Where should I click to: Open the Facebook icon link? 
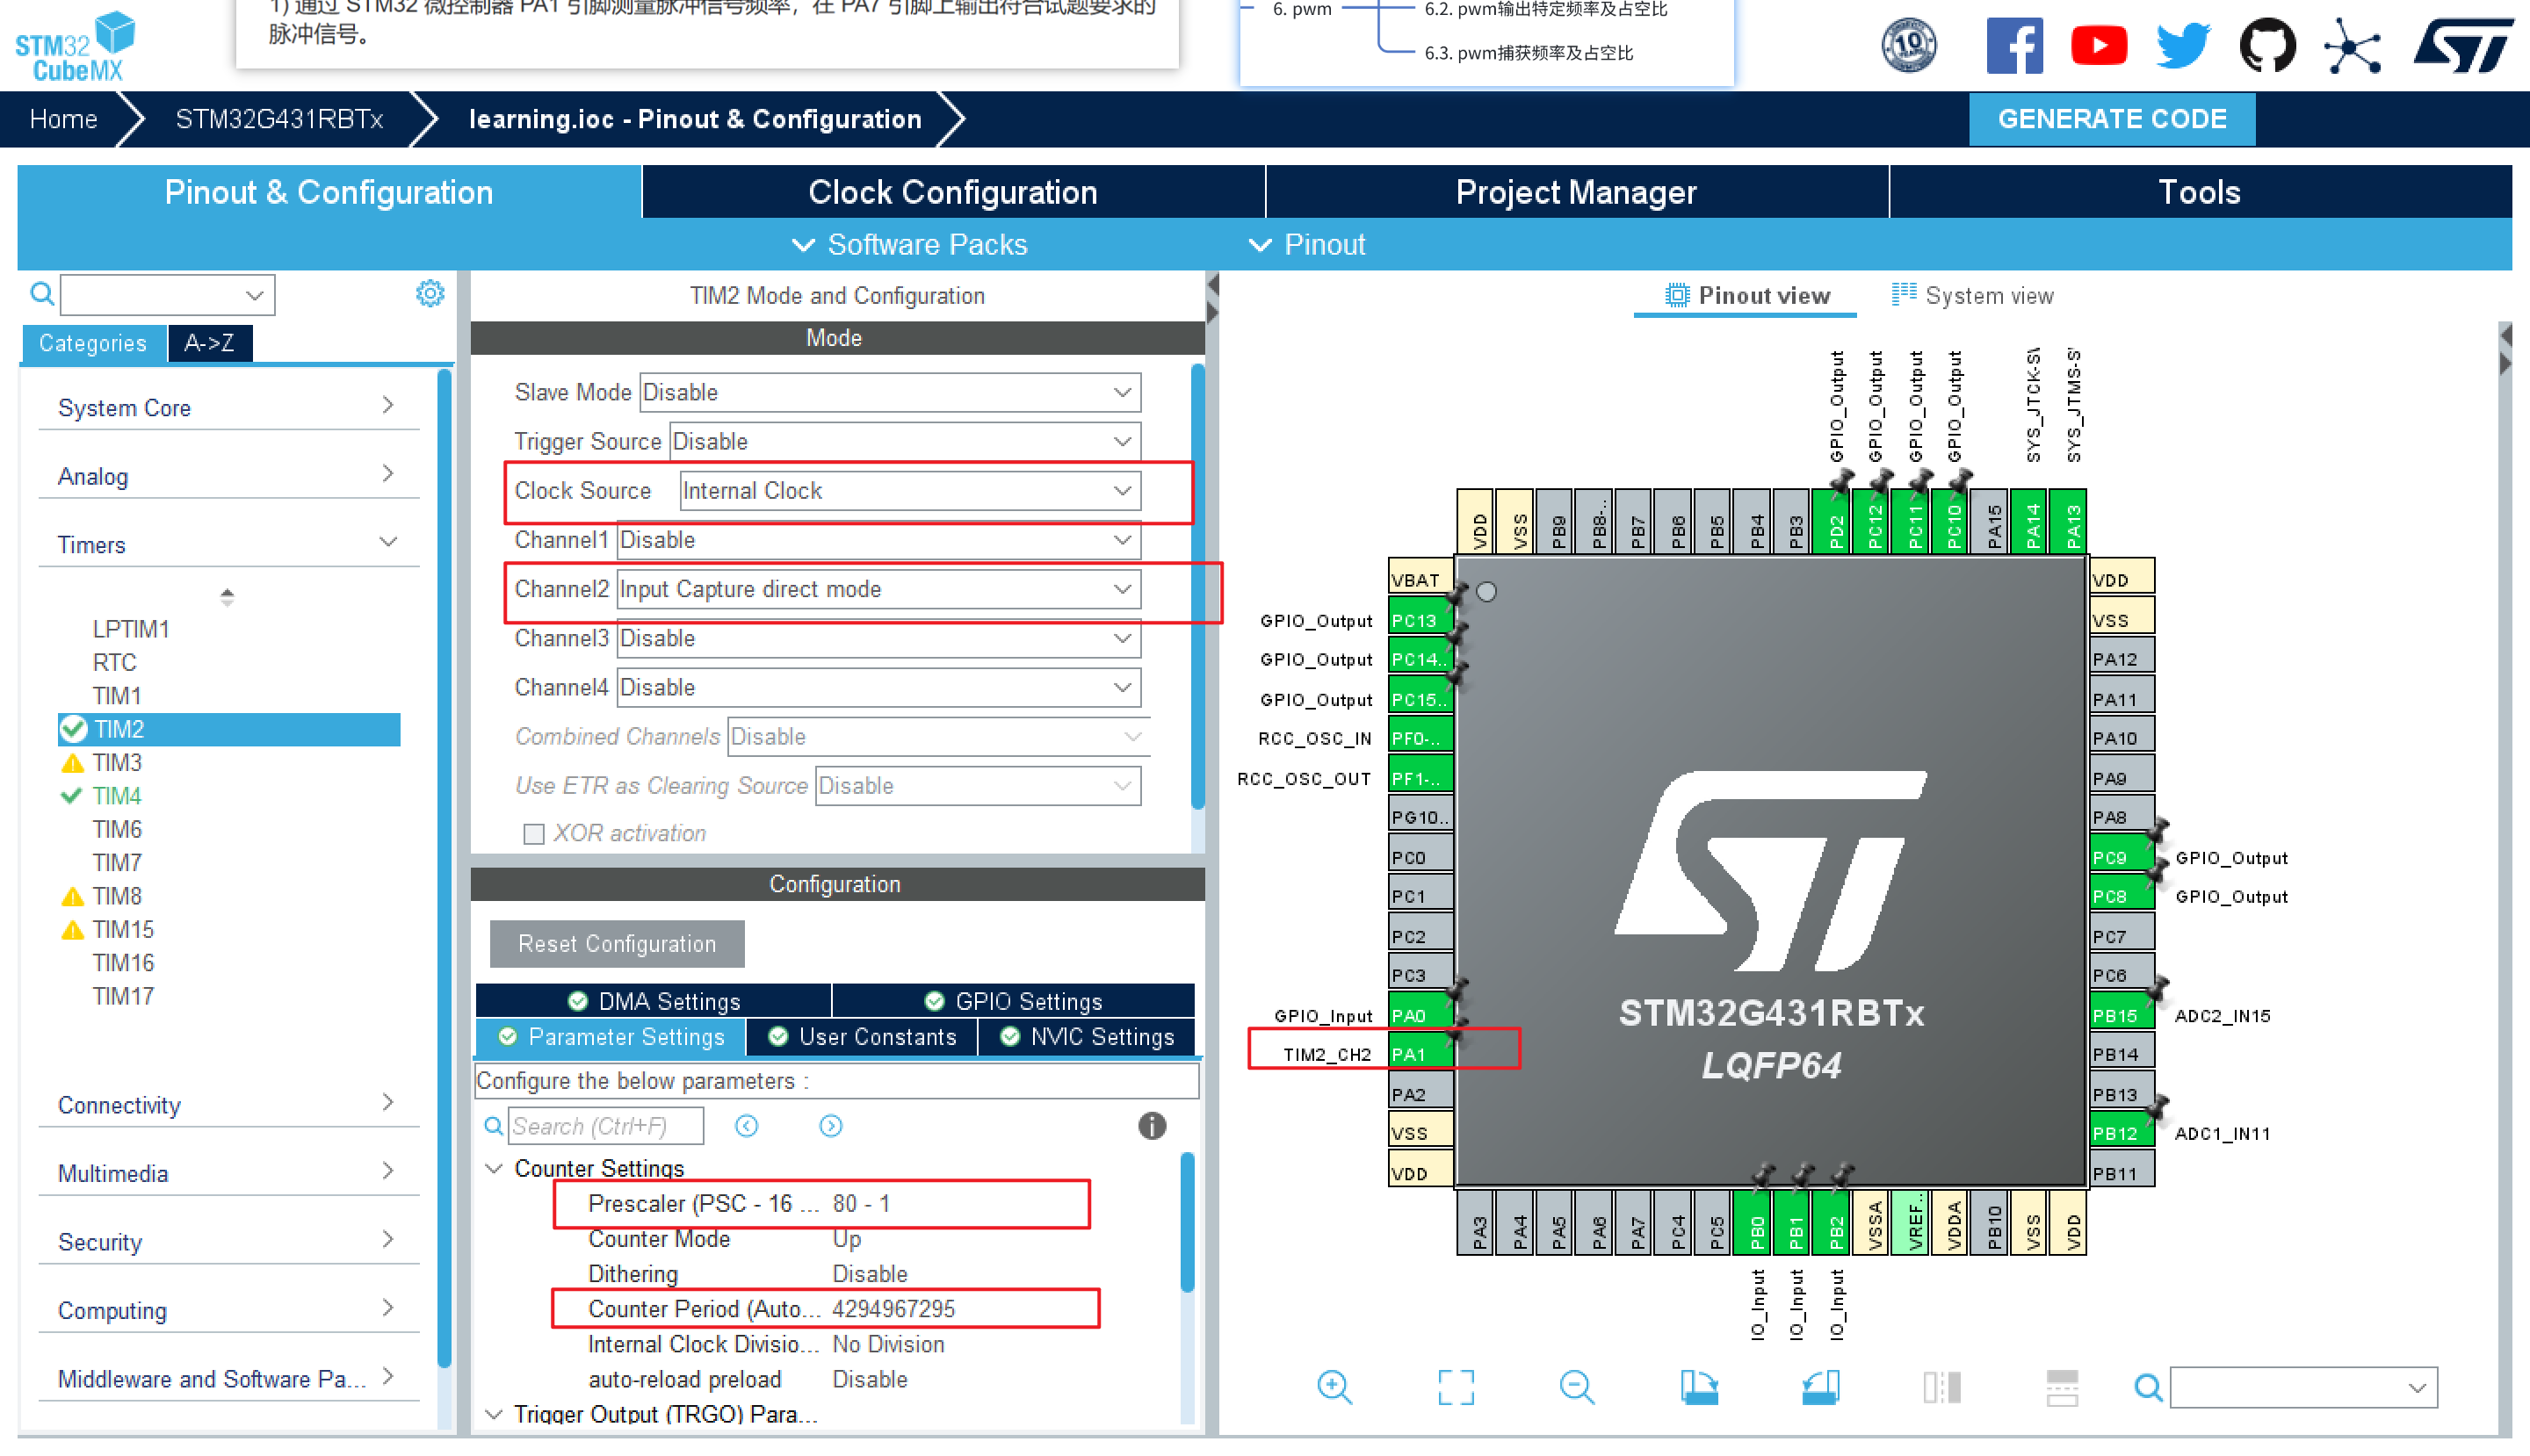tap(2013, 46)
